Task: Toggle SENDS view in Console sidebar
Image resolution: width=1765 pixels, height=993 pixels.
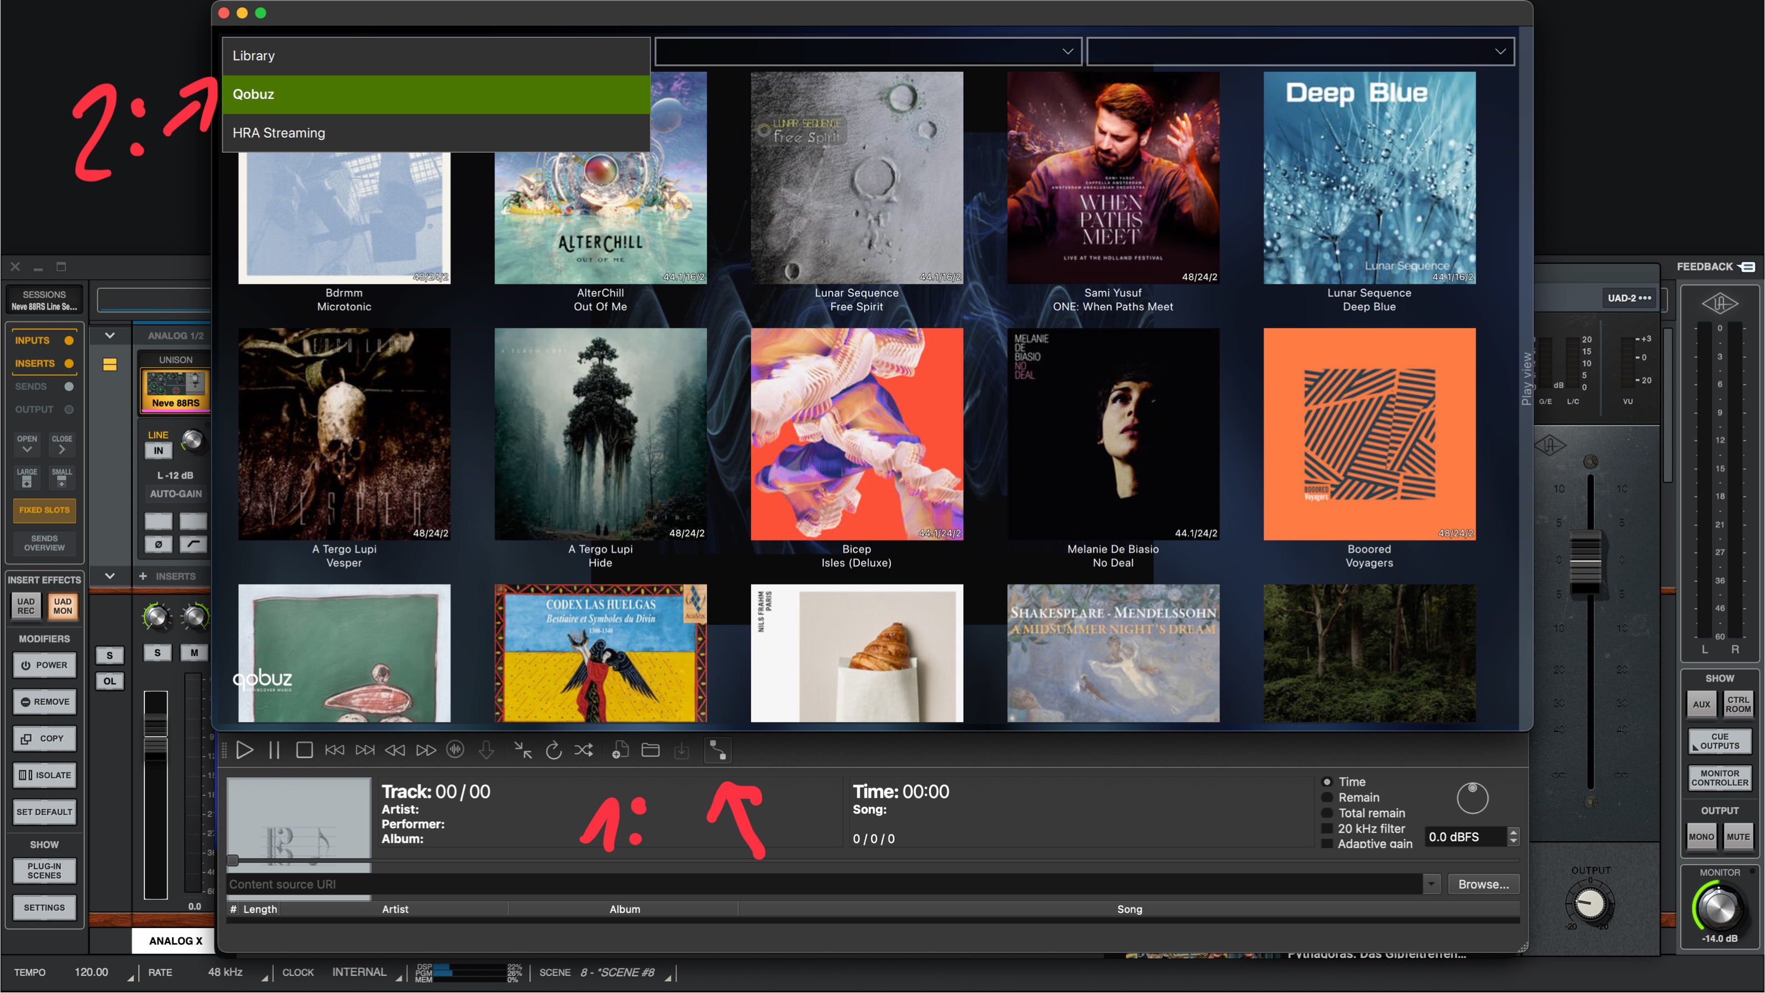Action: [x=44, y=387]
